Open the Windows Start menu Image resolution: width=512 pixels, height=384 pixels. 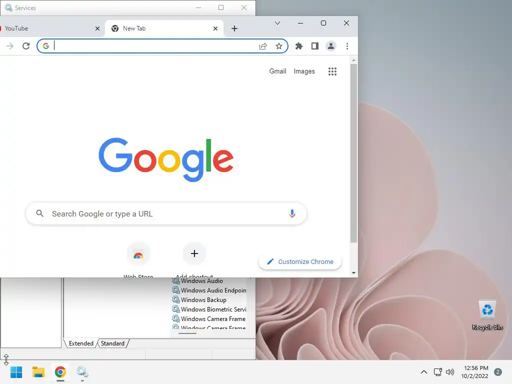point(16,372)
